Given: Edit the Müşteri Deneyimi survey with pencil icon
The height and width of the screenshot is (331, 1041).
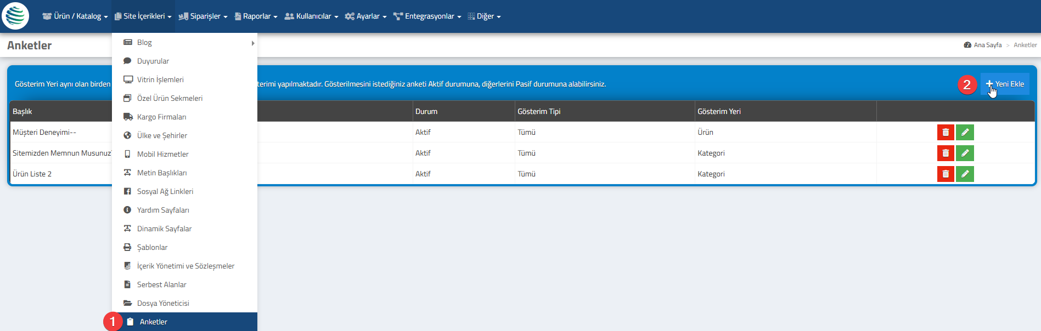Looking at the screenshot, I should 965,132.
